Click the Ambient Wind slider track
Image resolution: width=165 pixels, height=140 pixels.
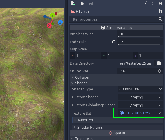point(139,36)
